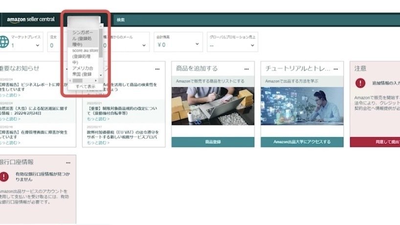Click もっと読む under ビジネスレポート notice

(x=10, y=95)
